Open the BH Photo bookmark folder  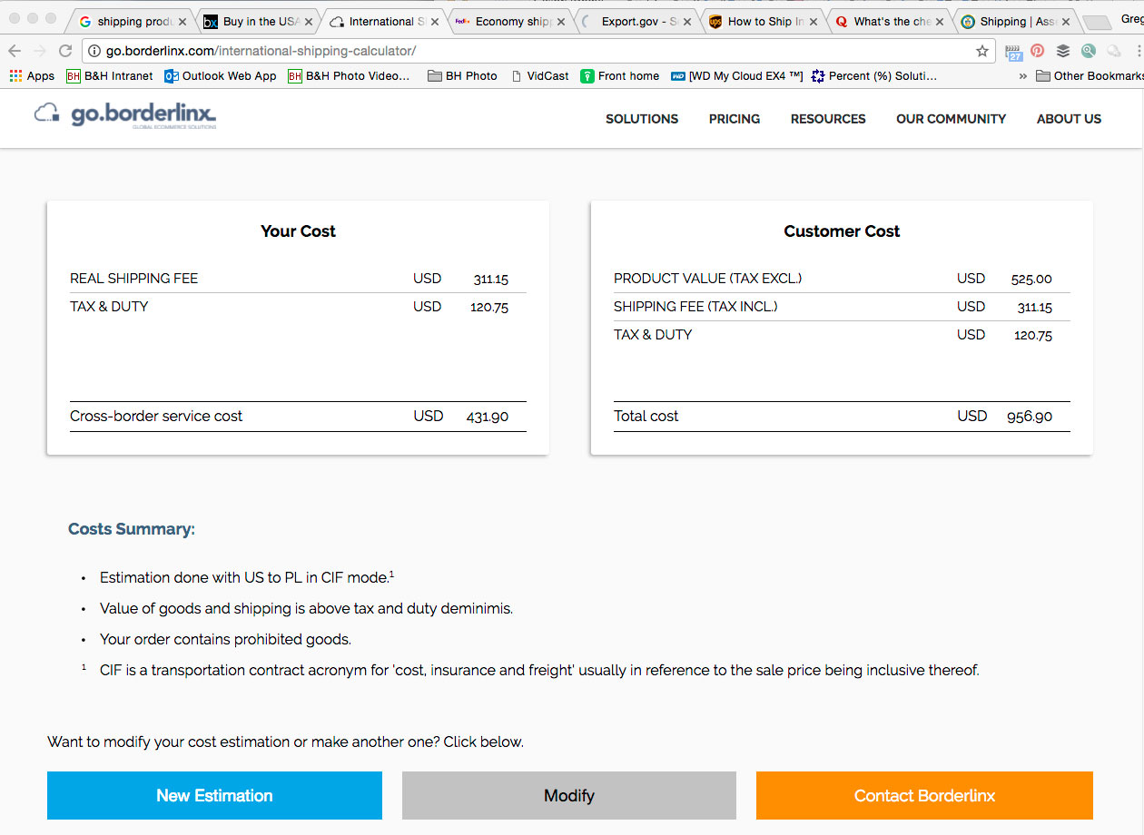pos(462,76)
